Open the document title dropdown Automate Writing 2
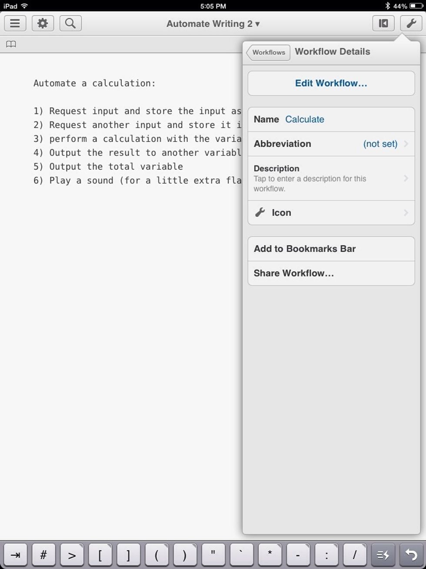 point(213,24)
